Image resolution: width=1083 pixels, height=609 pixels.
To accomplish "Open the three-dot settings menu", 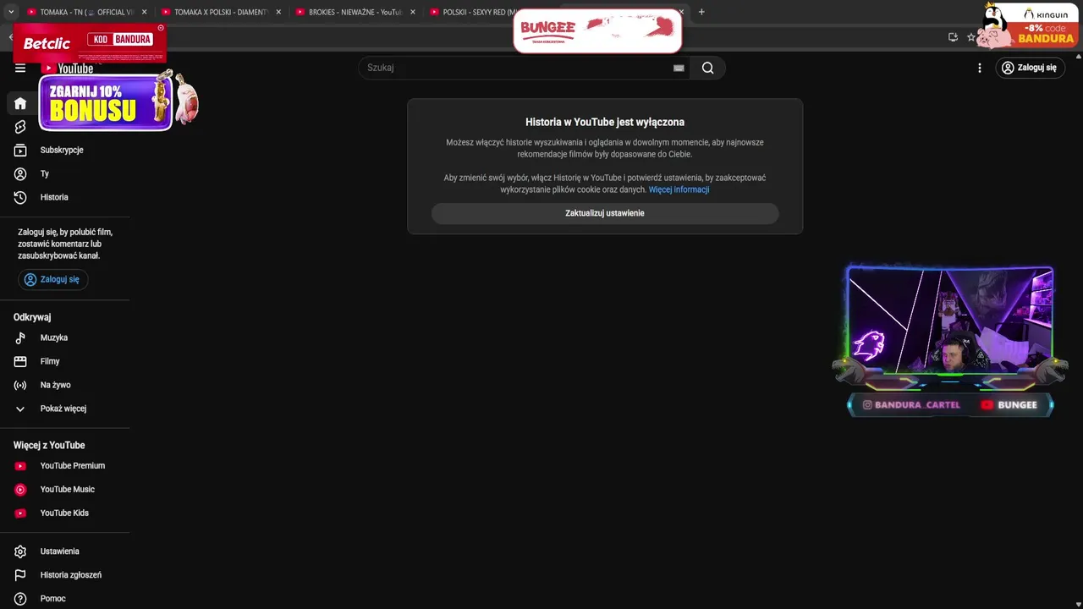I will coord(980,68).
